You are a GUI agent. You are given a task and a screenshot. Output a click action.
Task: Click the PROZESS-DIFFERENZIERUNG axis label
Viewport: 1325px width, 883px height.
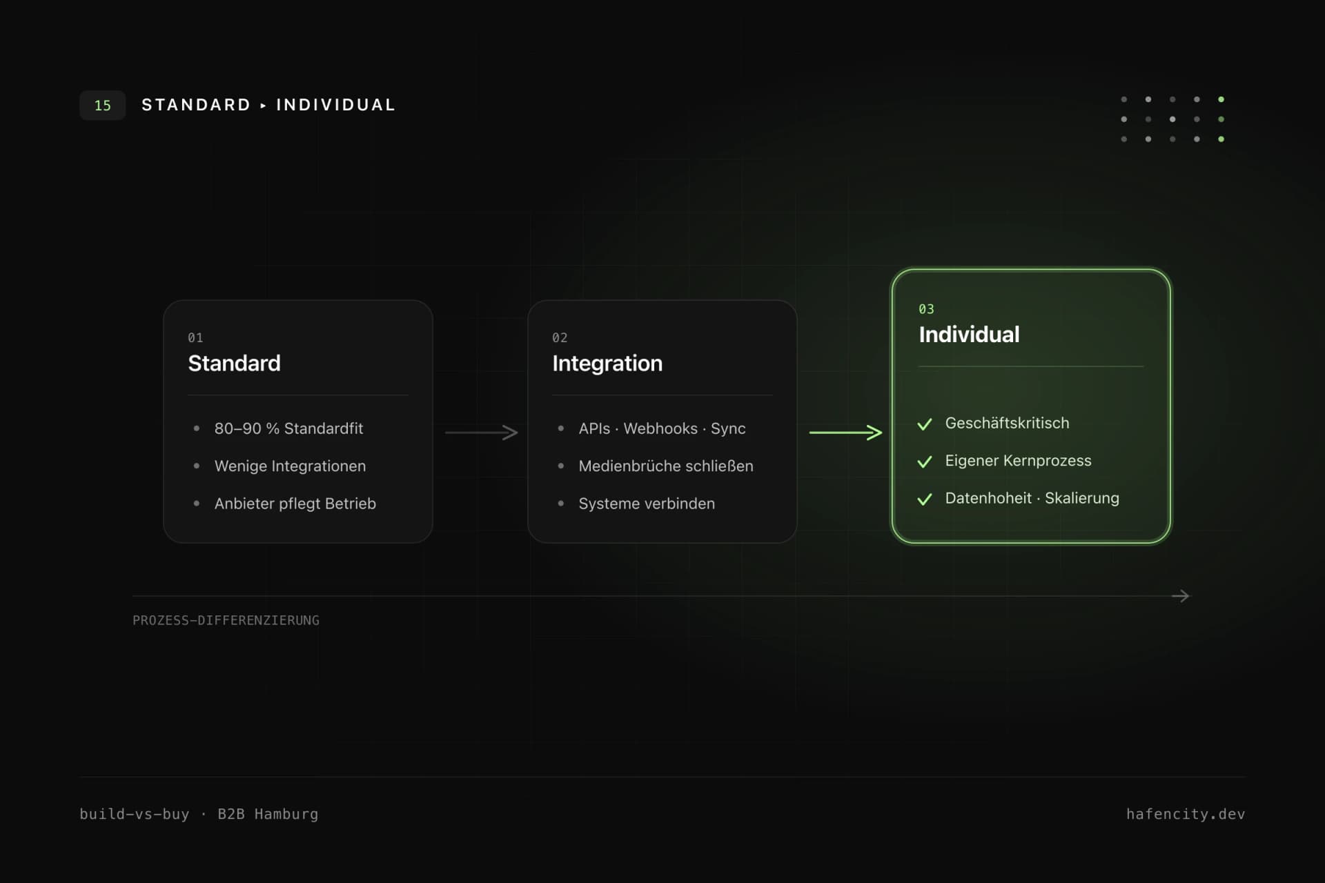[x=226, y=620]
